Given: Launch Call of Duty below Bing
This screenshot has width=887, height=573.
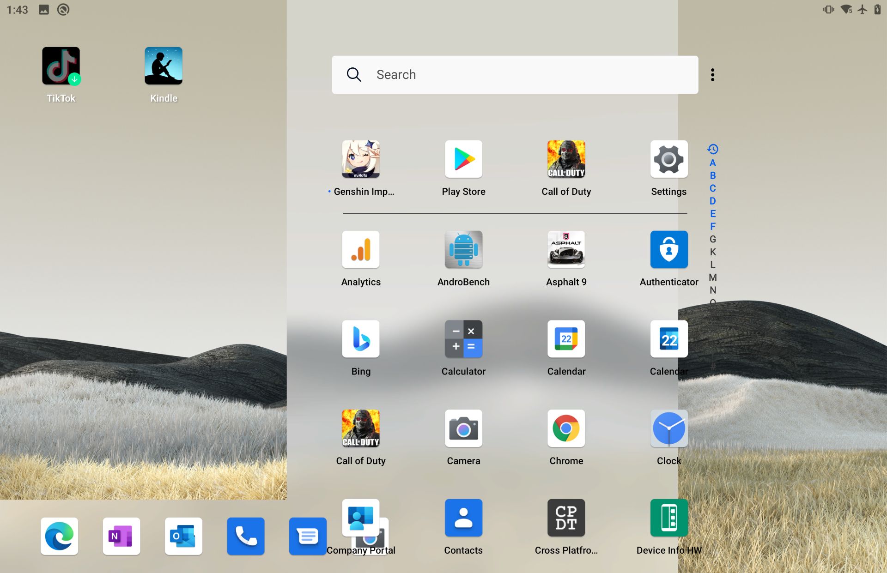Looking at the screenshot, I should [361, 428].
